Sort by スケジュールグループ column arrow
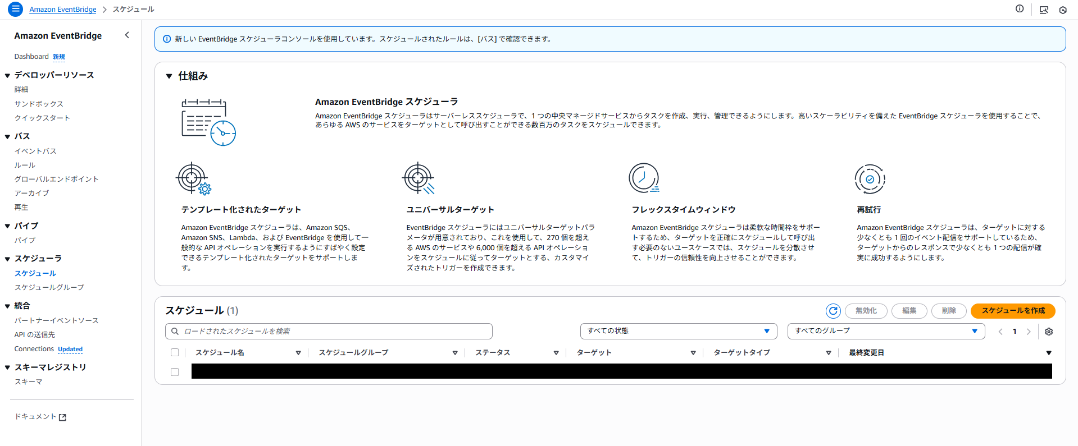Image resolution: width=1078 pixels, height=446 pixels. [455, 353]
